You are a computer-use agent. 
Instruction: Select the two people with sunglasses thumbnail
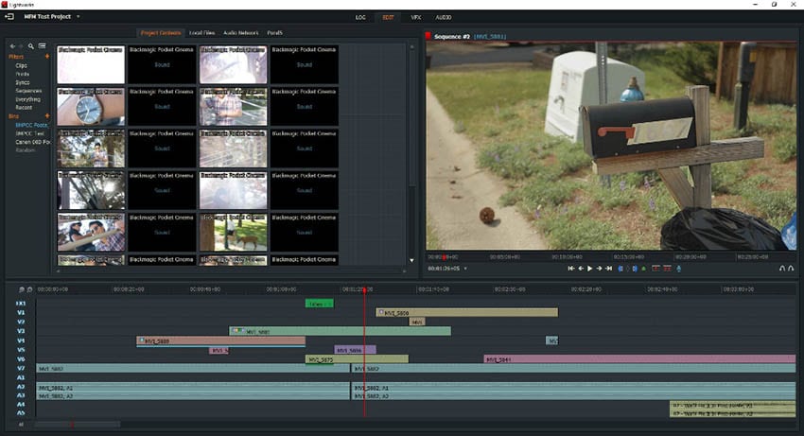pyautogui.click(x=91, y=233)
